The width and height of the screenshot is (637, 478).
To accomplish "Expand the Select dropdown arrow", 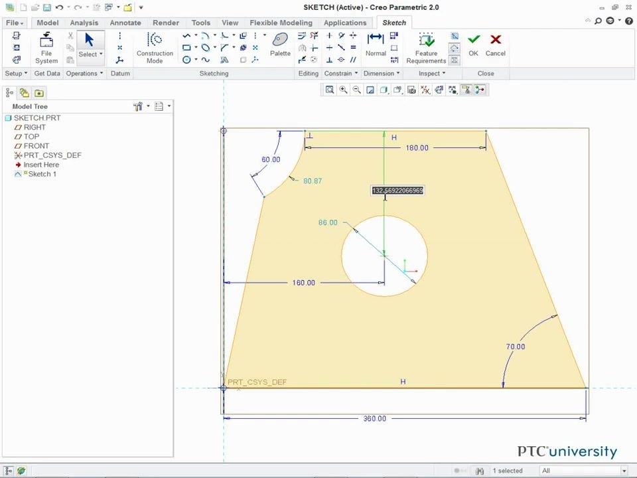I will coord(101,54).
